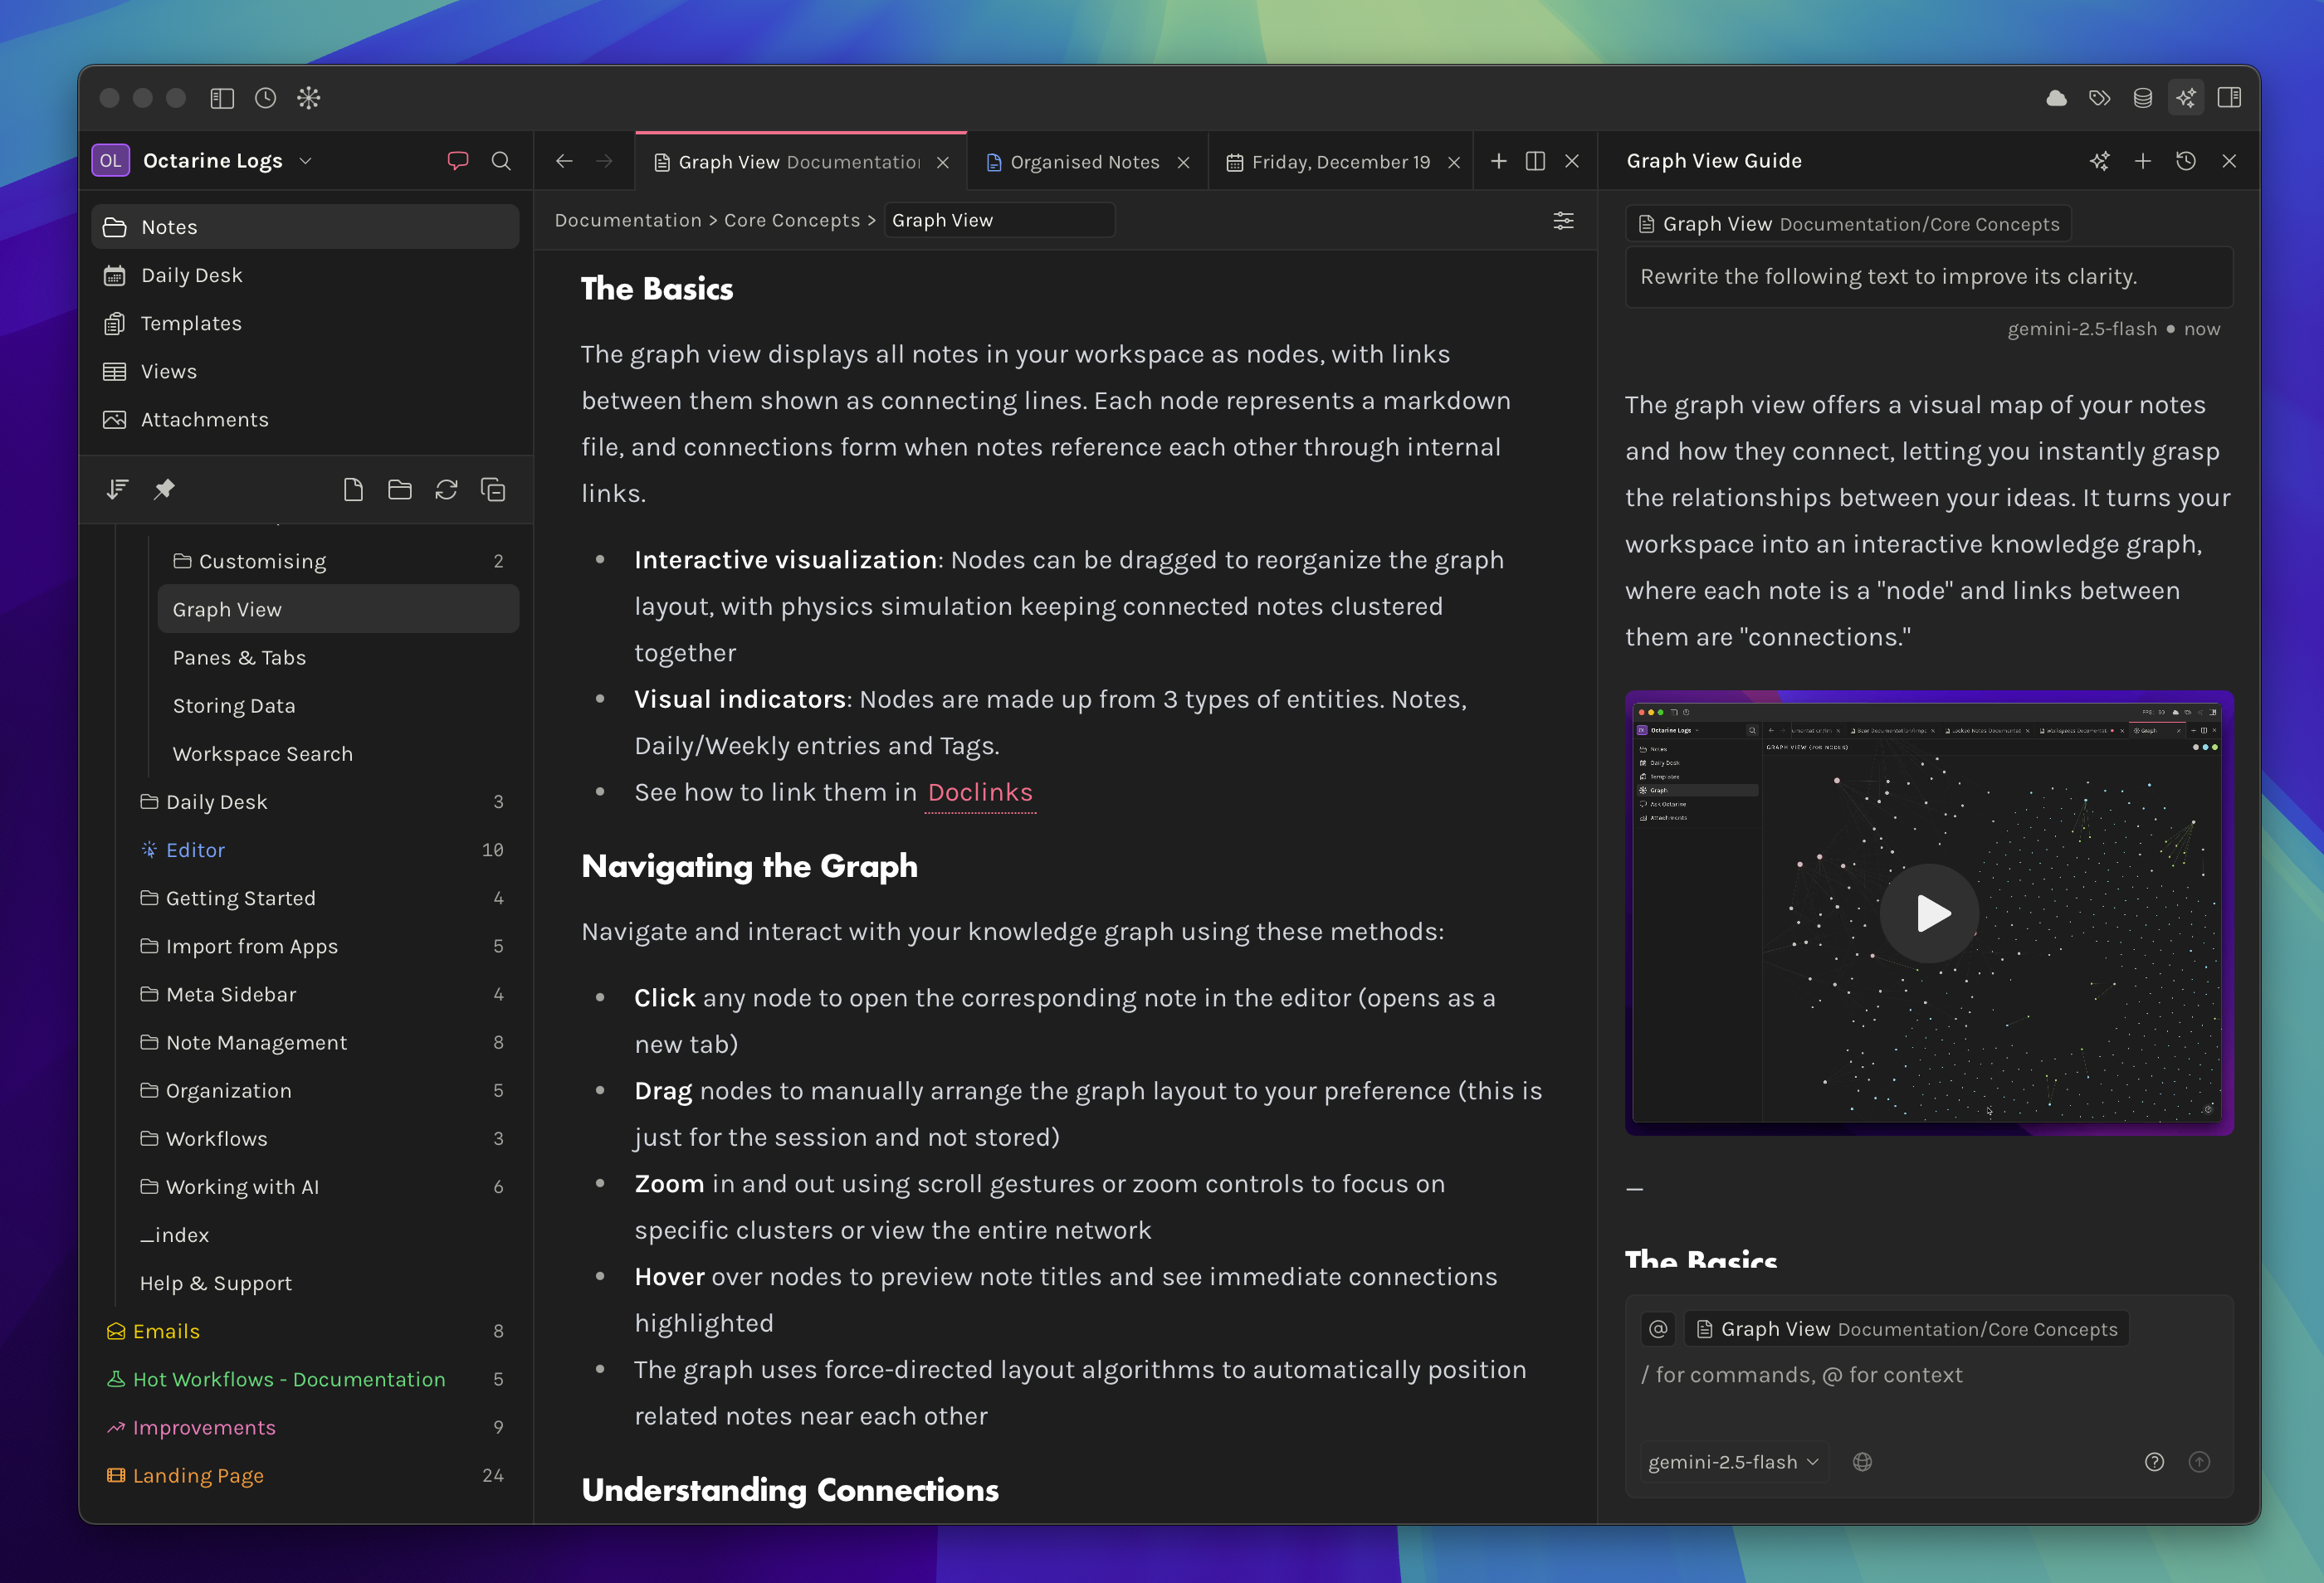Collapse the Working with AI folder
This screenshot has height=1583, width=2324.
tap(240, 1186)
